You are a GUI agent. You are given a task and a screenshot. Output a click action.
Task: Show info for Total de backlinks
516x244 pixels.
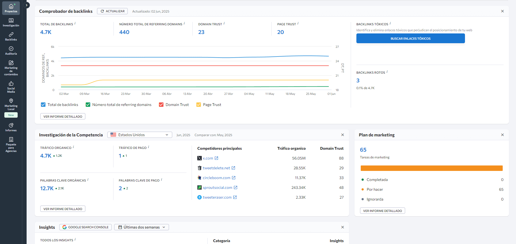tap(75, 24)
